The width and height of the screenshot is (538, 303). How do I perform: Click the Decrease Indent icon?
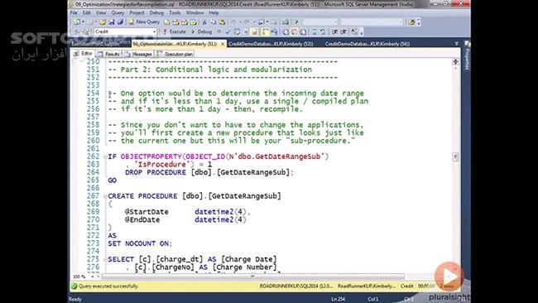click(334, 31)
